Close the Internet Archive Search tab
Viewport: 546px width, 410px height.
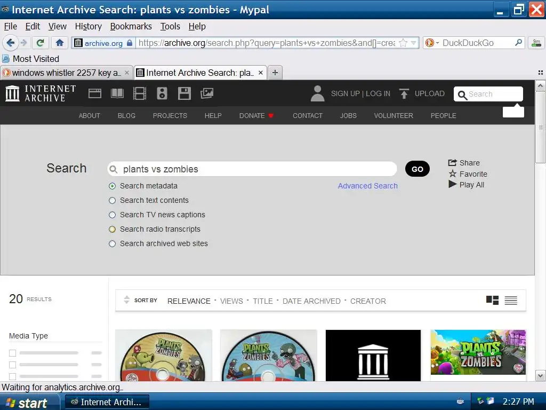(x=260, y=73)
